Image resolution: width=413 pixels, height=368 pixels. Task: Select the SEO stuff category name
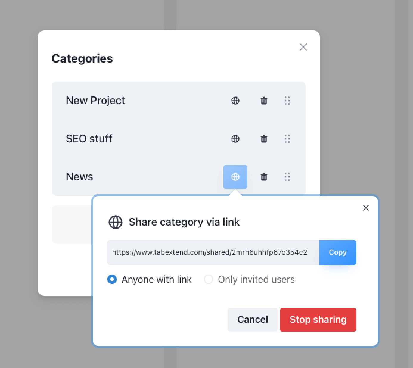point(89,139)
